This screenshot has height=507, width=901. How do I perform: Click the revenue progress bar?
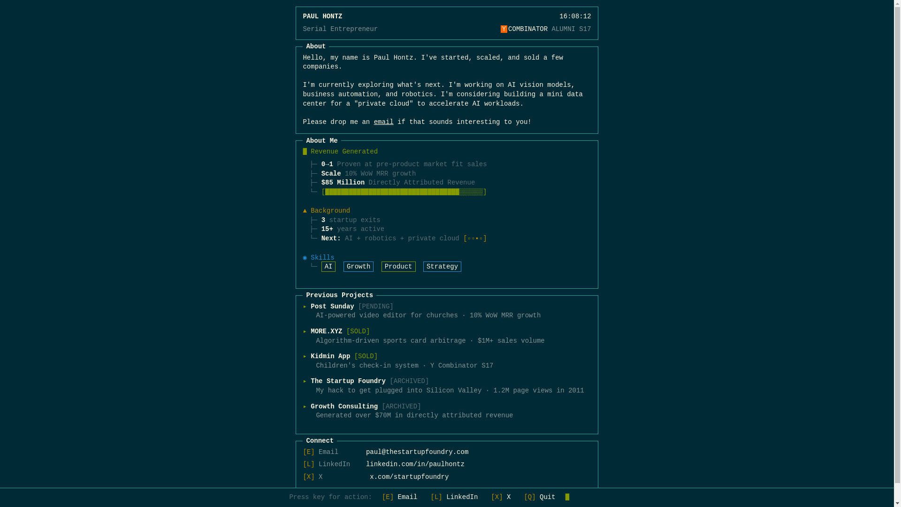click(x=404, y=192)
